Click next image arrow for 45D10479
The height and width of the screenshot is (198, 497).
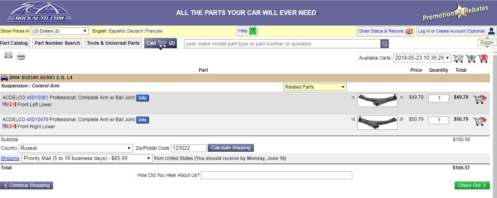401,119
